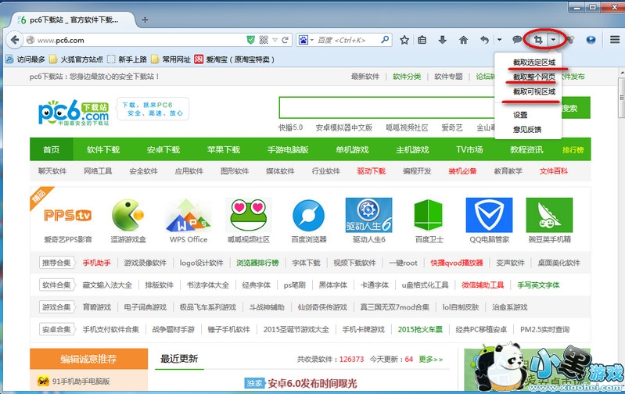
Task: Click the green shield security icon
Action: coord(251,40)
